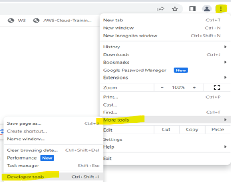Screen dimensions: 231x182
Task: Click the 100% zoom level value
Action: (178, 87)
